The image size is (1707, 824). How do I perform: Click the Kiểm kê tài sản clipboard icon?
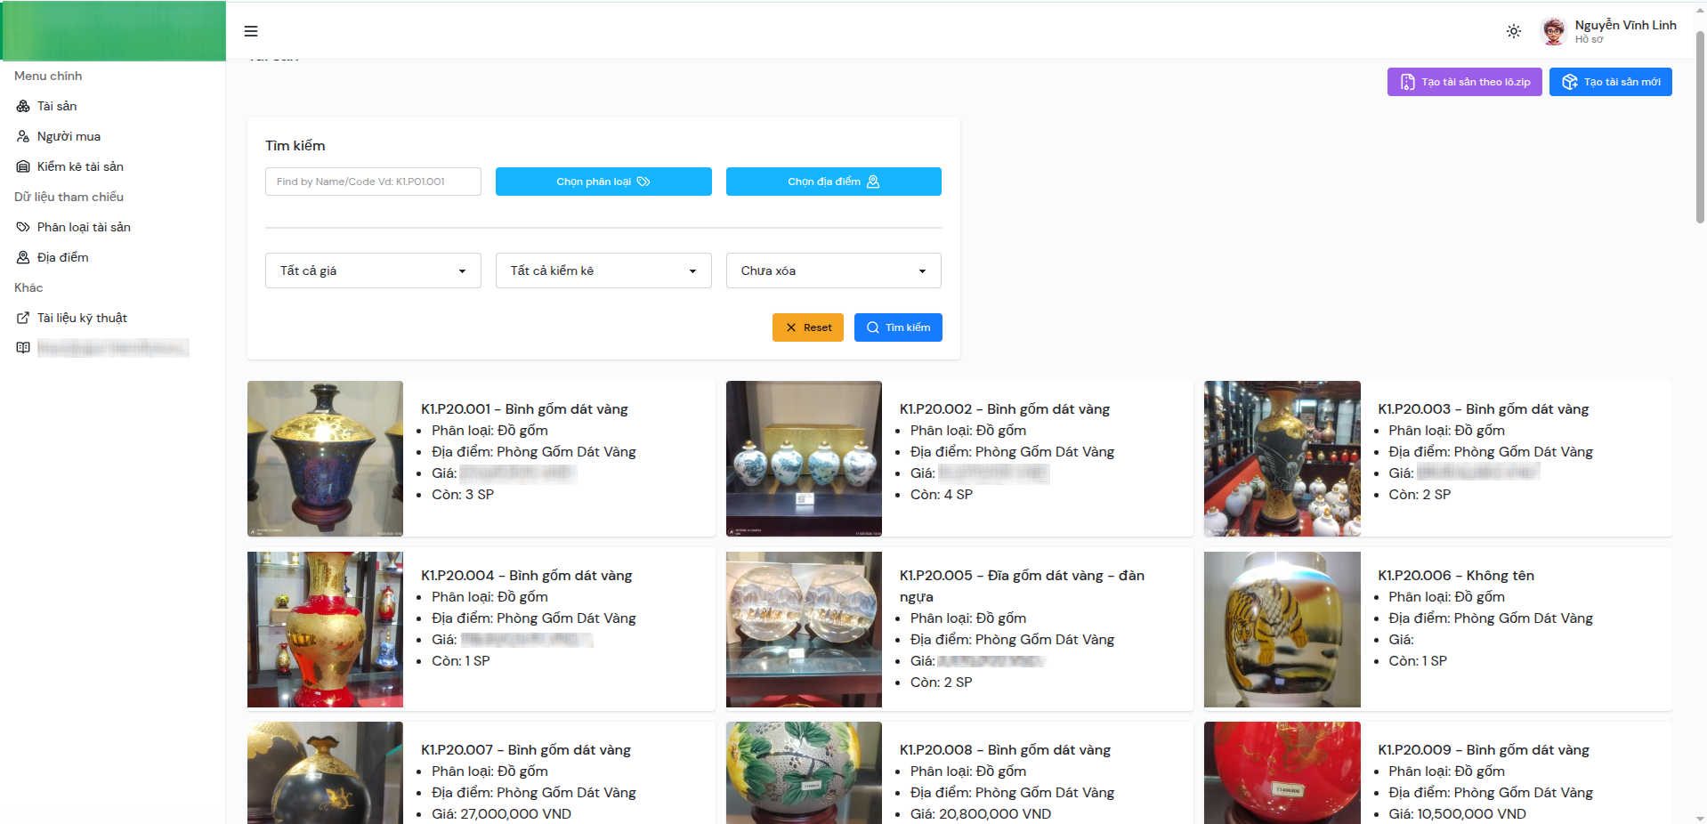tap(22, 166)
